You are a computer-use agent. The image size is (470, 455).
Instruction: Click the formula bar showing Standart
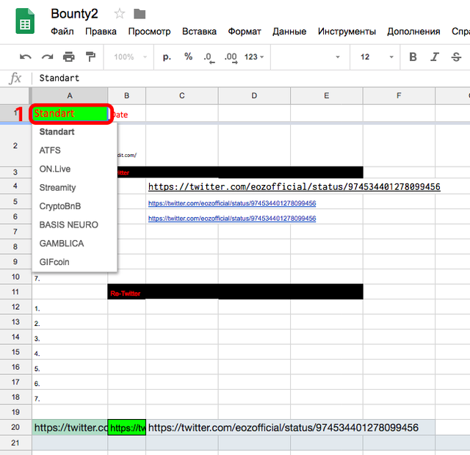coord(252,79)
